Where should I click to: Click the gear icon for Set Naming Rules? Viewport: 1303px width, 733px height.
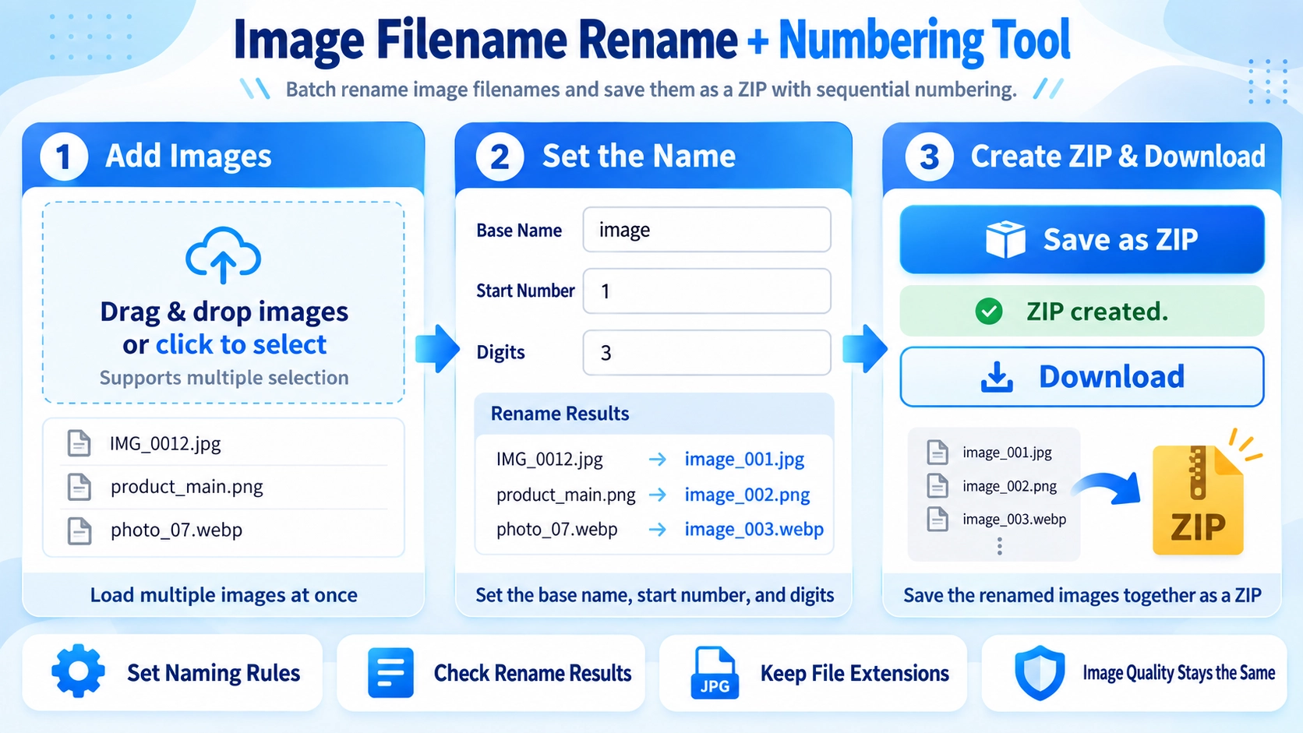[x=78, y=671]
